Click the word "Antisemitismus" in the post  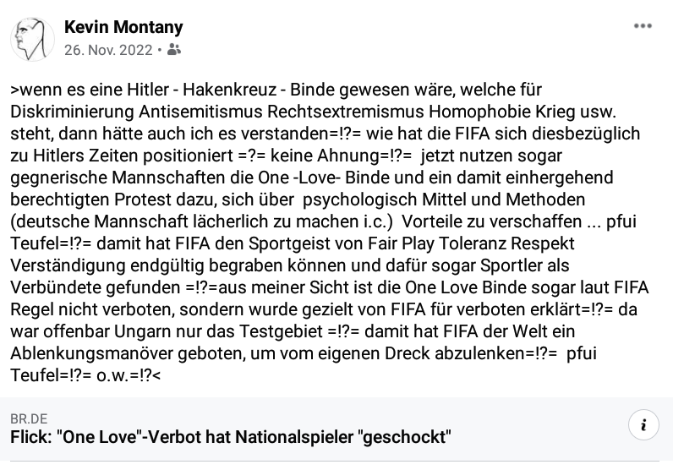pos(200,112)
